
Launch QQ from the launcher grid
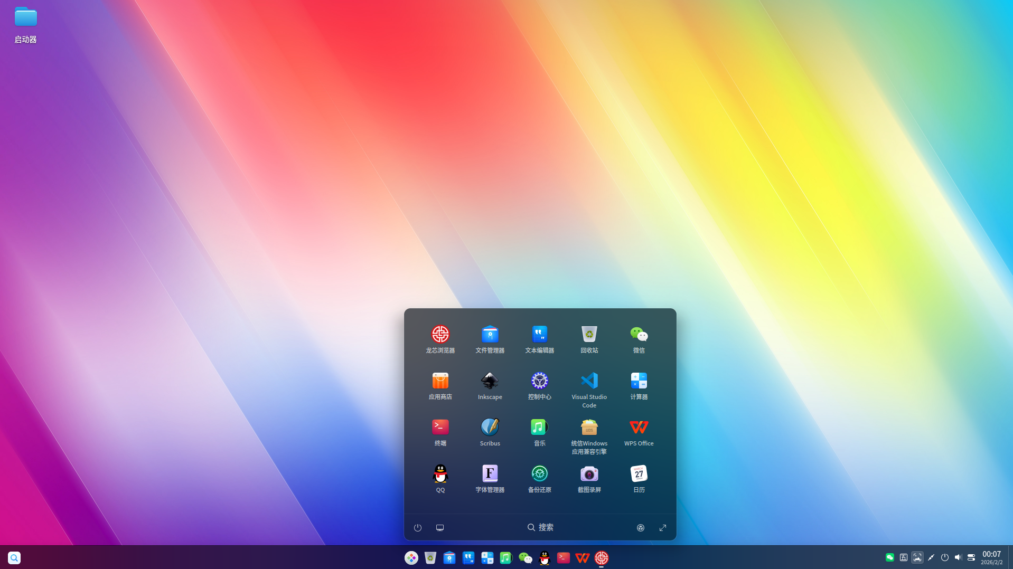tap(440, 472)
